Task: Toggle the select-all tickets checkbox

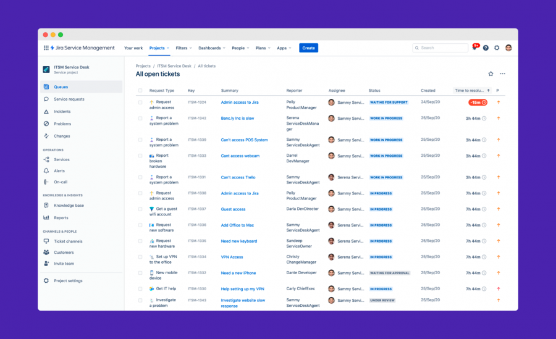Action: click(x=140, y=90)
